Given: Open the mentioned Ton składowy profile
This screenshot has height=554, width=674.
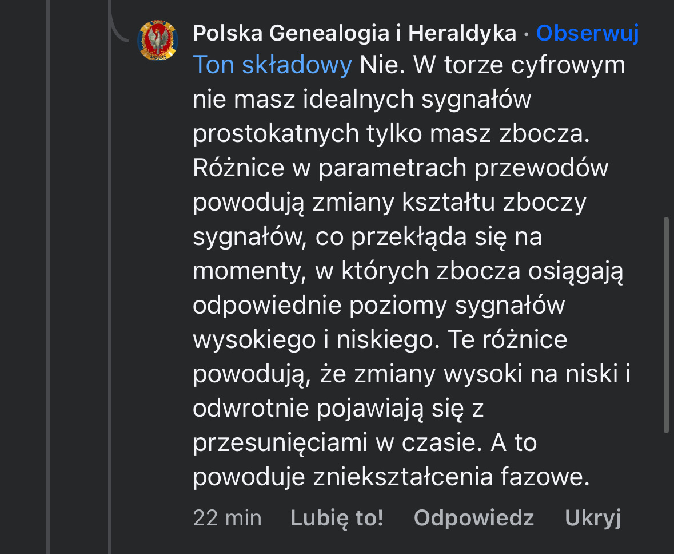Looking at the screenshot, I should pos(272,65).
